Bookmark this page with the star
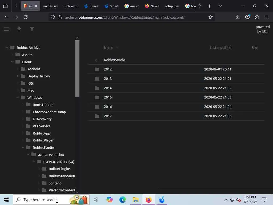Screen dimensions: 273x205 point(211,17)
